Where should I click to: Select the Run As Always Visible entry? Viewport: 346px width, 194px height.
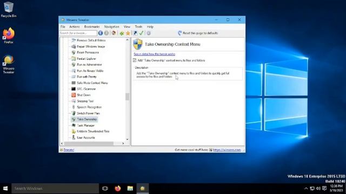pyautogui.click(x=90, y=71)
